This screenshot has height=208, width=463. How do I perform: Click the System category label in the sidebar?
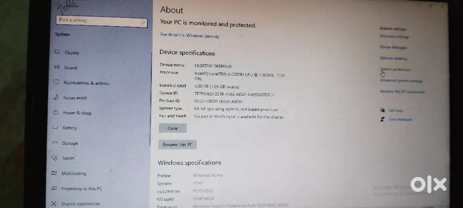pos(63,34)
